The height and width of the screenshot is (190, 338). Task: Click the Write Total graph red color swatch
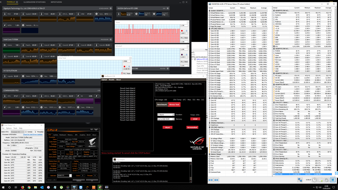coord(124,66)
